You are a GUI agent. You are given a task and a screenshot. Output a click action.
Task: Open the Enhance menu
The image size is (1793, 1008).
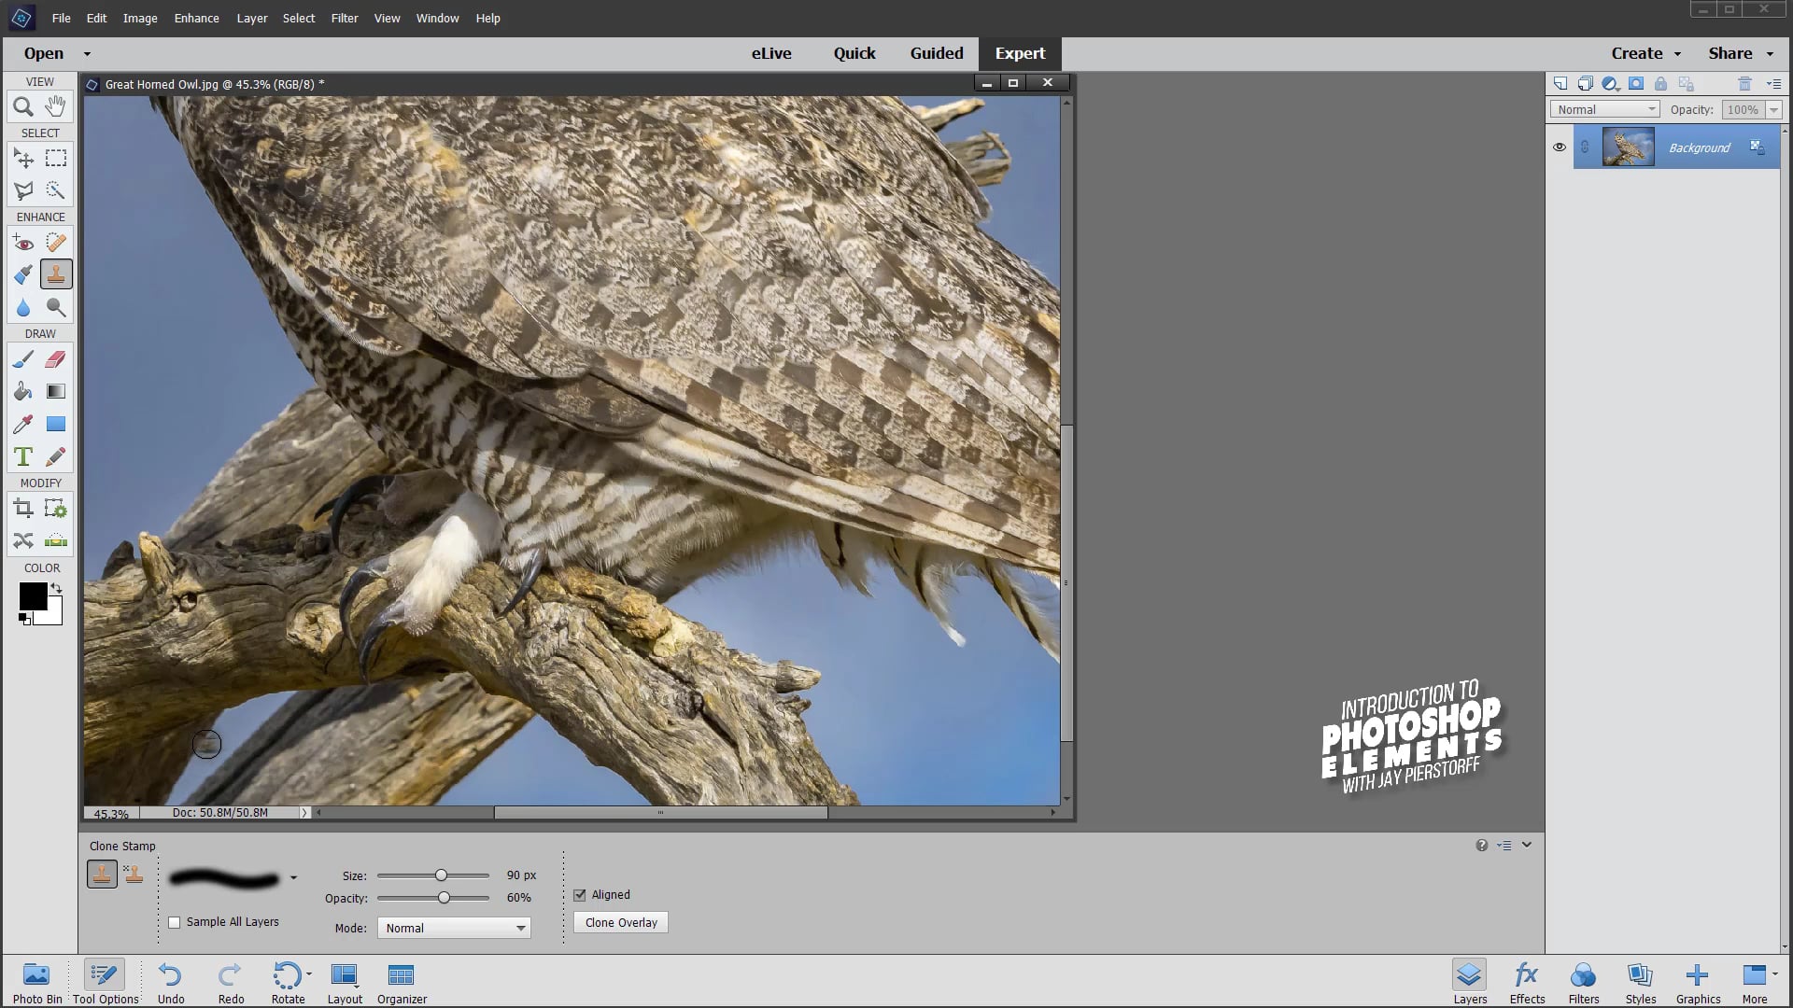pos(196,18)
